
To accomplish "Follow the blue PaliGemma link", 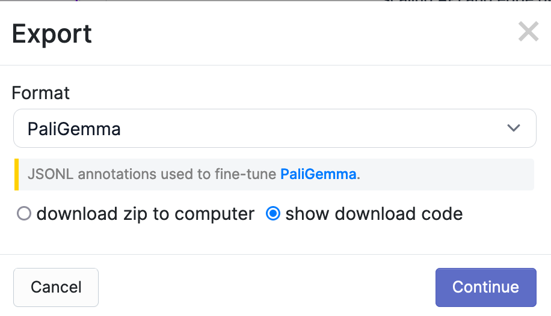I will pyautogui.click(x=318, y=174).
